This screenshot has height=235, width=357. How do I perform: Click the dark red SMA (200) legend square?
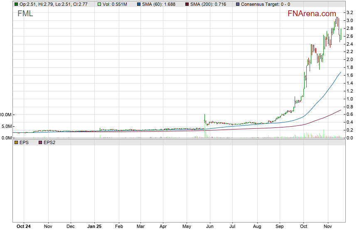[187, 4]
